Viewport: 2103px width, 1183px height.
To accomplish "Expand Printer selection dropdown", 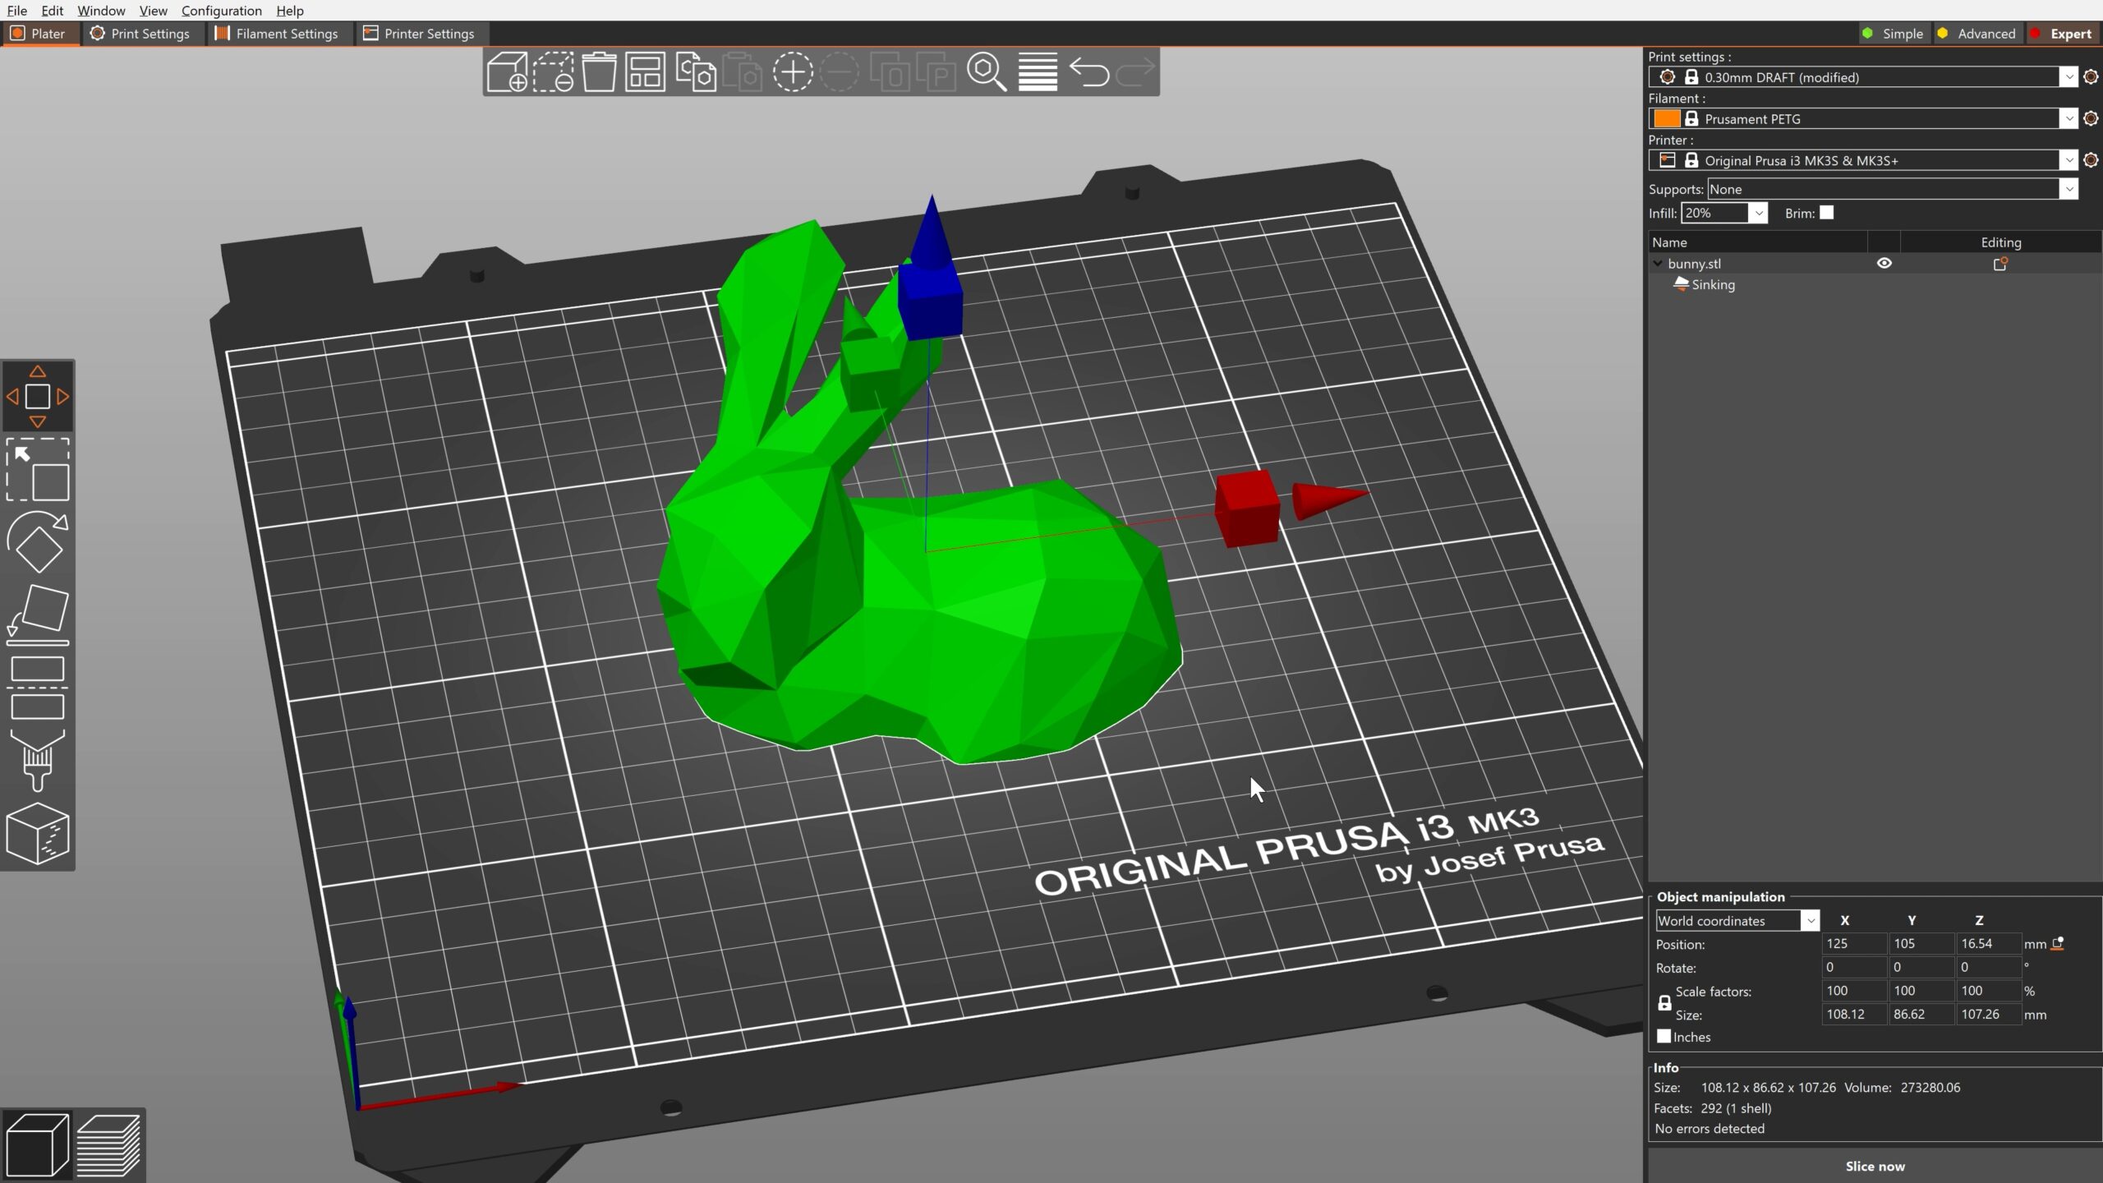I will click(2064, 160).
